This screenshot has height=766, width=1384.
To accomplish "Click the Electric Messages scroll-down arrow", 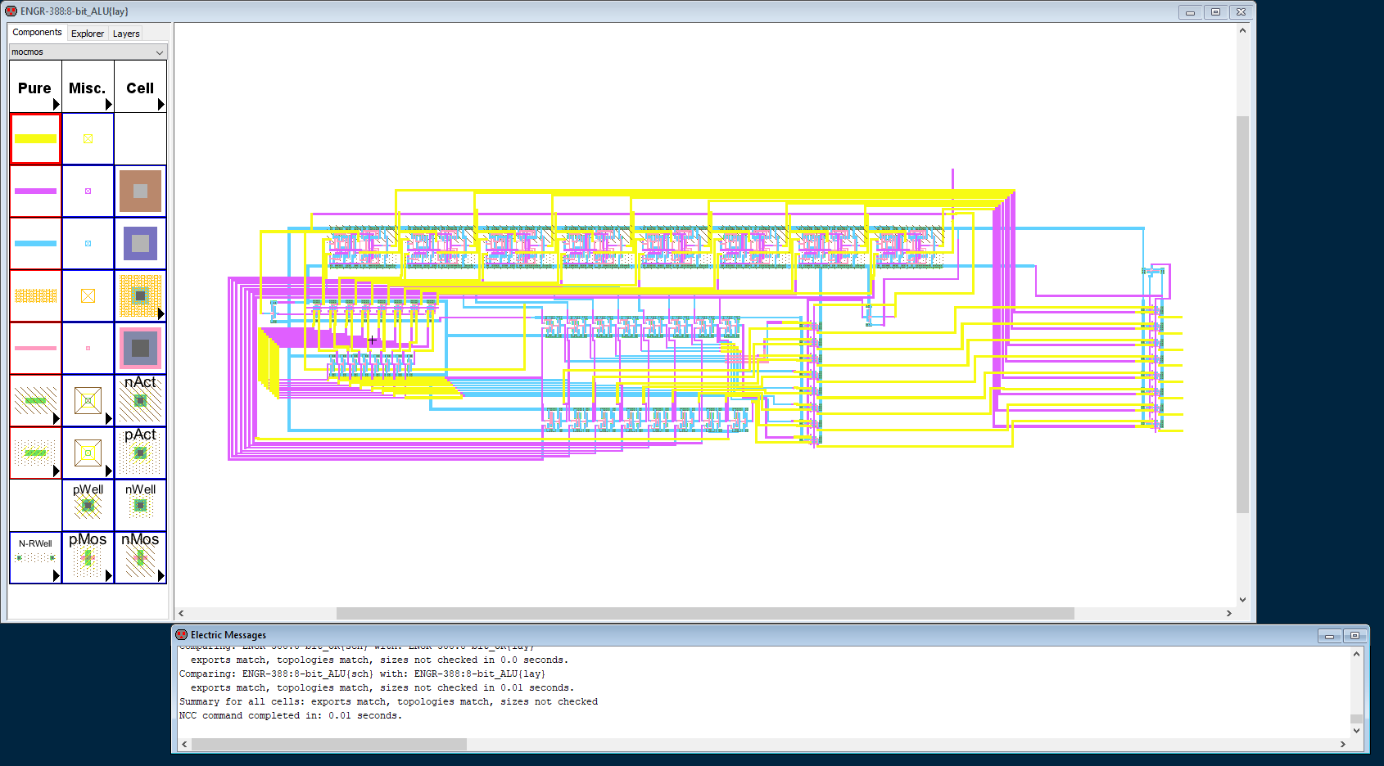I will pyautogui.click(x=1356, y=730).
